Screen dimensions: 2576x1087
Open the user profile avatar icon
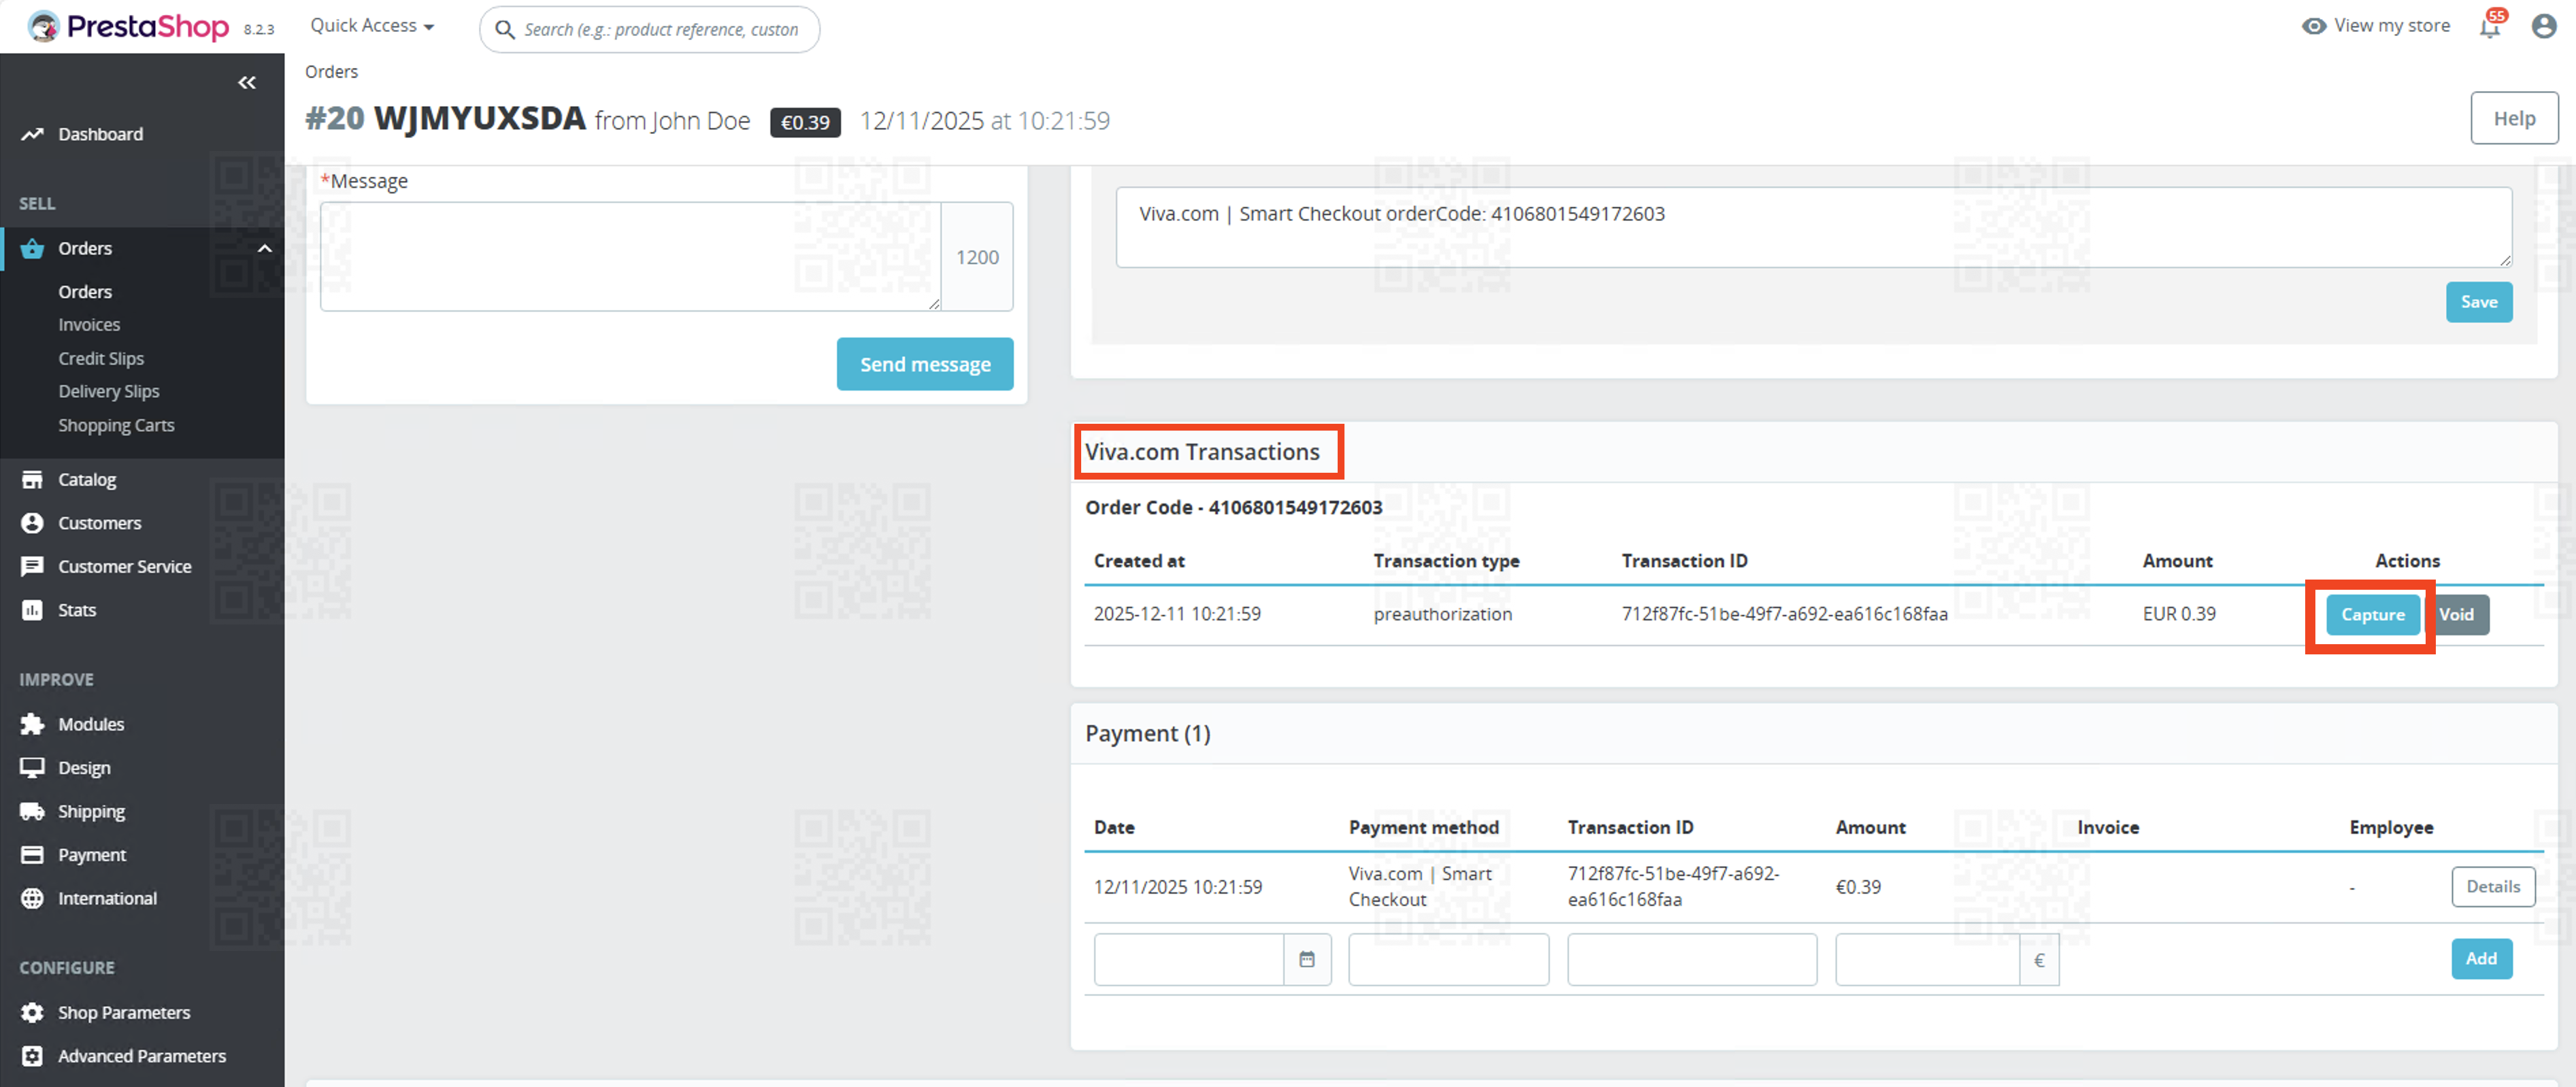tap(2543, 26)
